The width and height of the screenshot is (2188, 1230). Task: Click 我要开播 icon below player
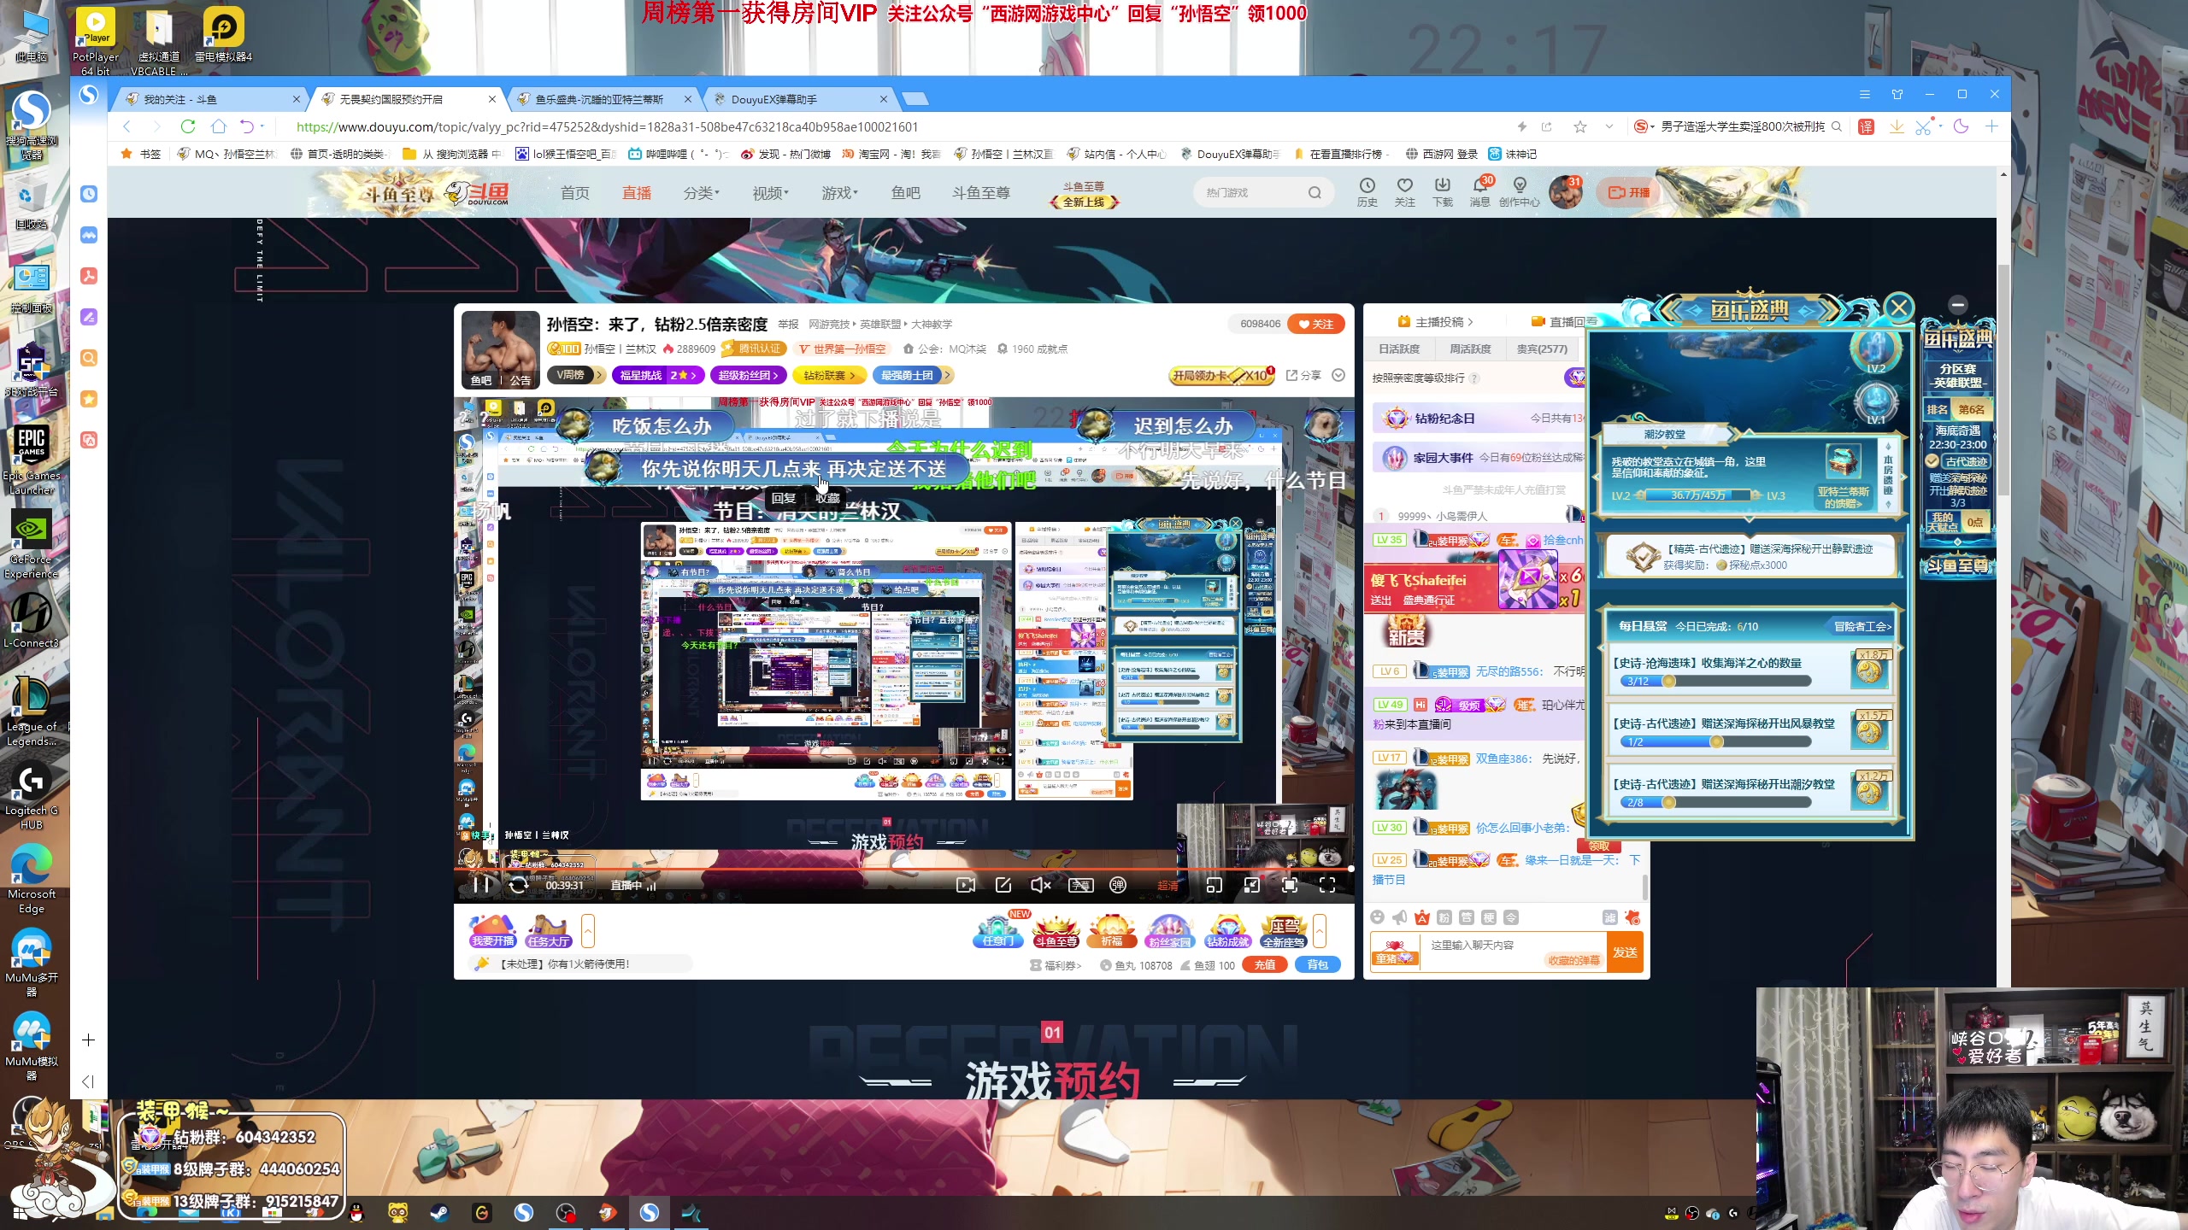(x=493, y=931)
